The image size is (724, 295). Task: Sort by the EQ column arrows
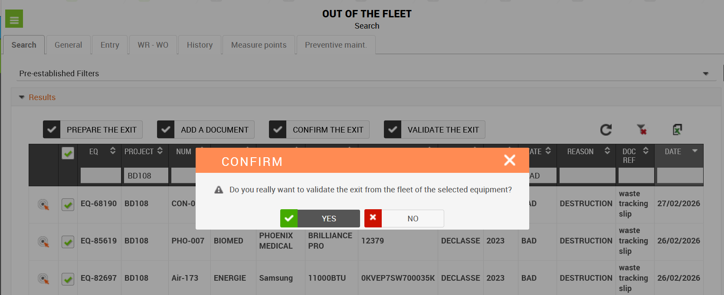point(113,151)
